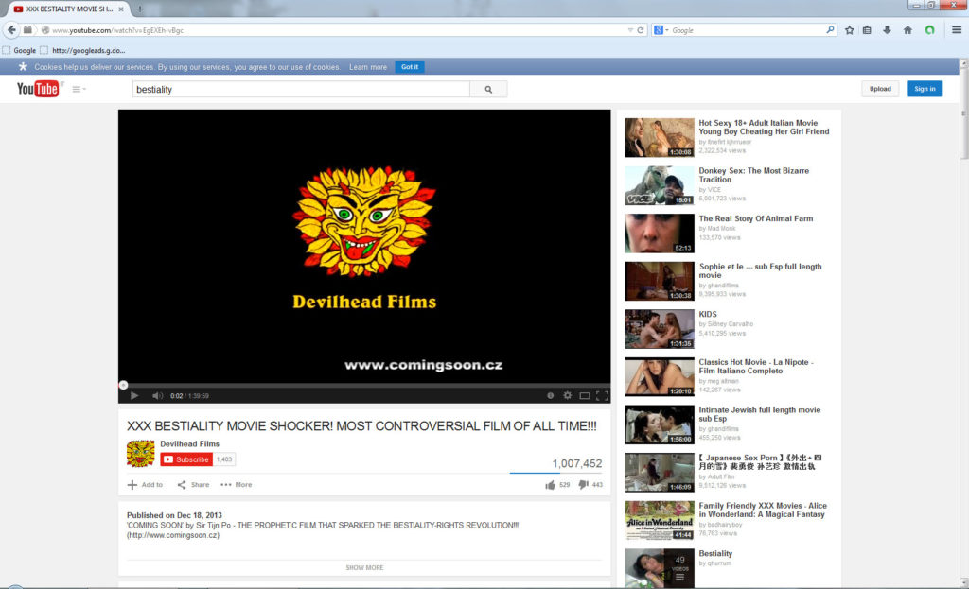The width and height of the screenshot is (969, 589).
Task: Click the subscriber count 1,403
Action: pos(224,459)
